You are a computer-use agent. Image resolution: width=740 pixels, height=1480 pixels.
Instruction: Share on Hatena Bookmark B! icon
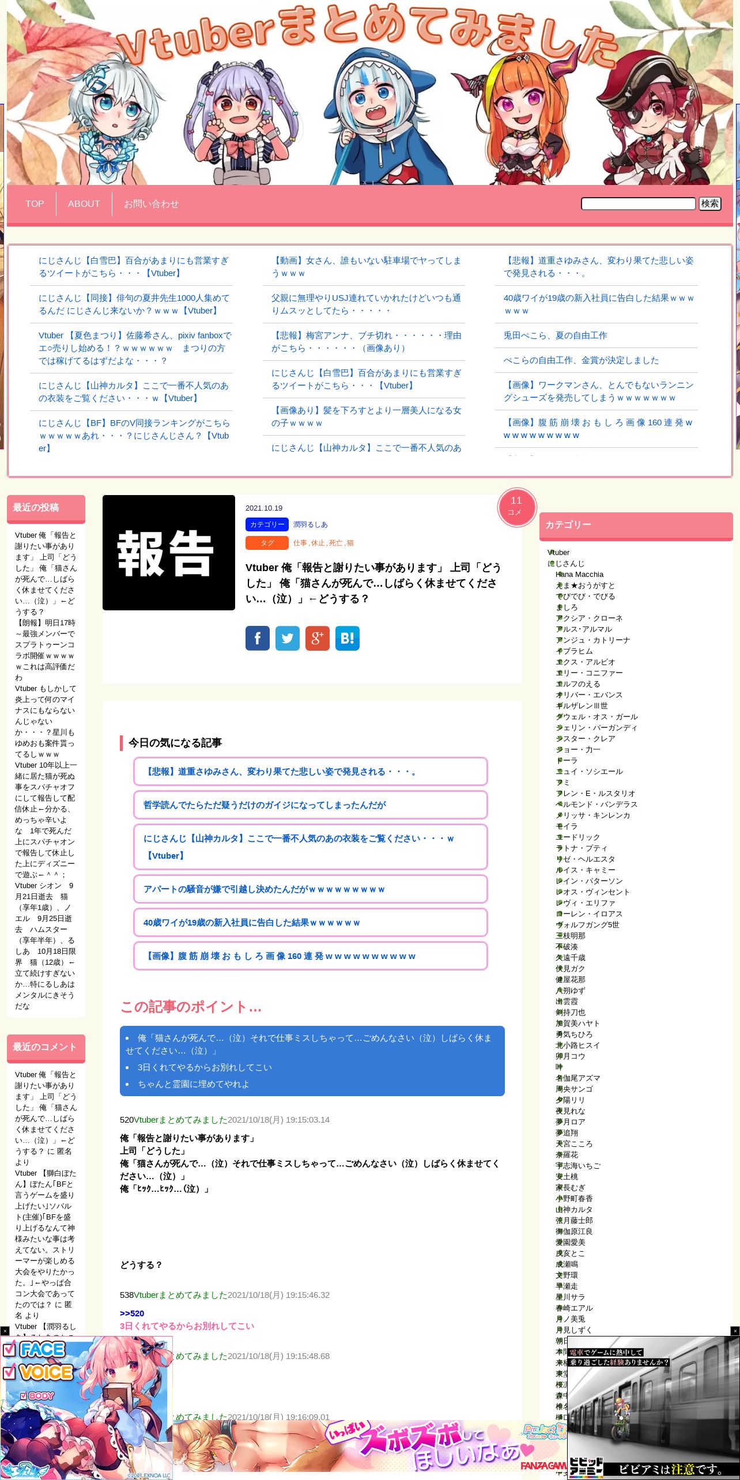pos(348,638)
